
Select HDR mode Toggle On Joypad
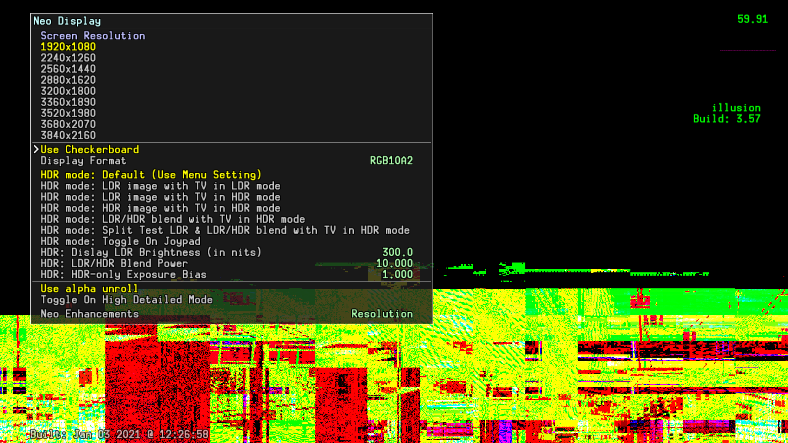[121, 242]
